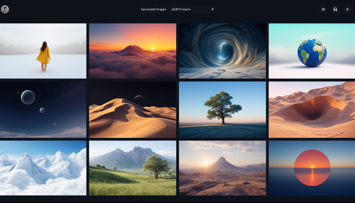355x203 pixels.
Task: Select the sunrise over mountain peak image
Action: 222,168
